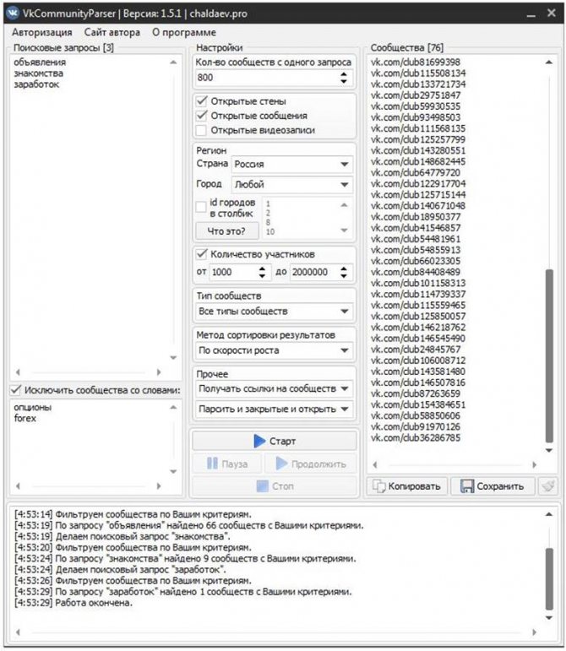Viewport: 566px width, 651px height.
Task: Click the communities list scroll up arrow
Action: coord(549,62)
